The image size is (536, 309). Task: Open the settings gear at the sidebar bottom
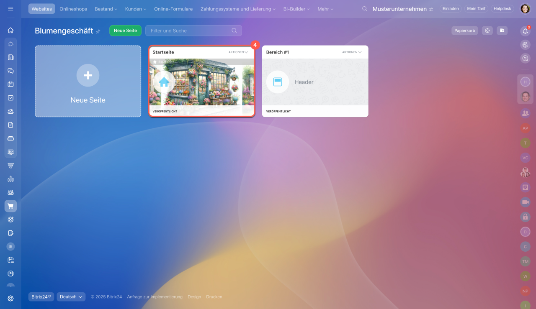[x=10, y=298]
